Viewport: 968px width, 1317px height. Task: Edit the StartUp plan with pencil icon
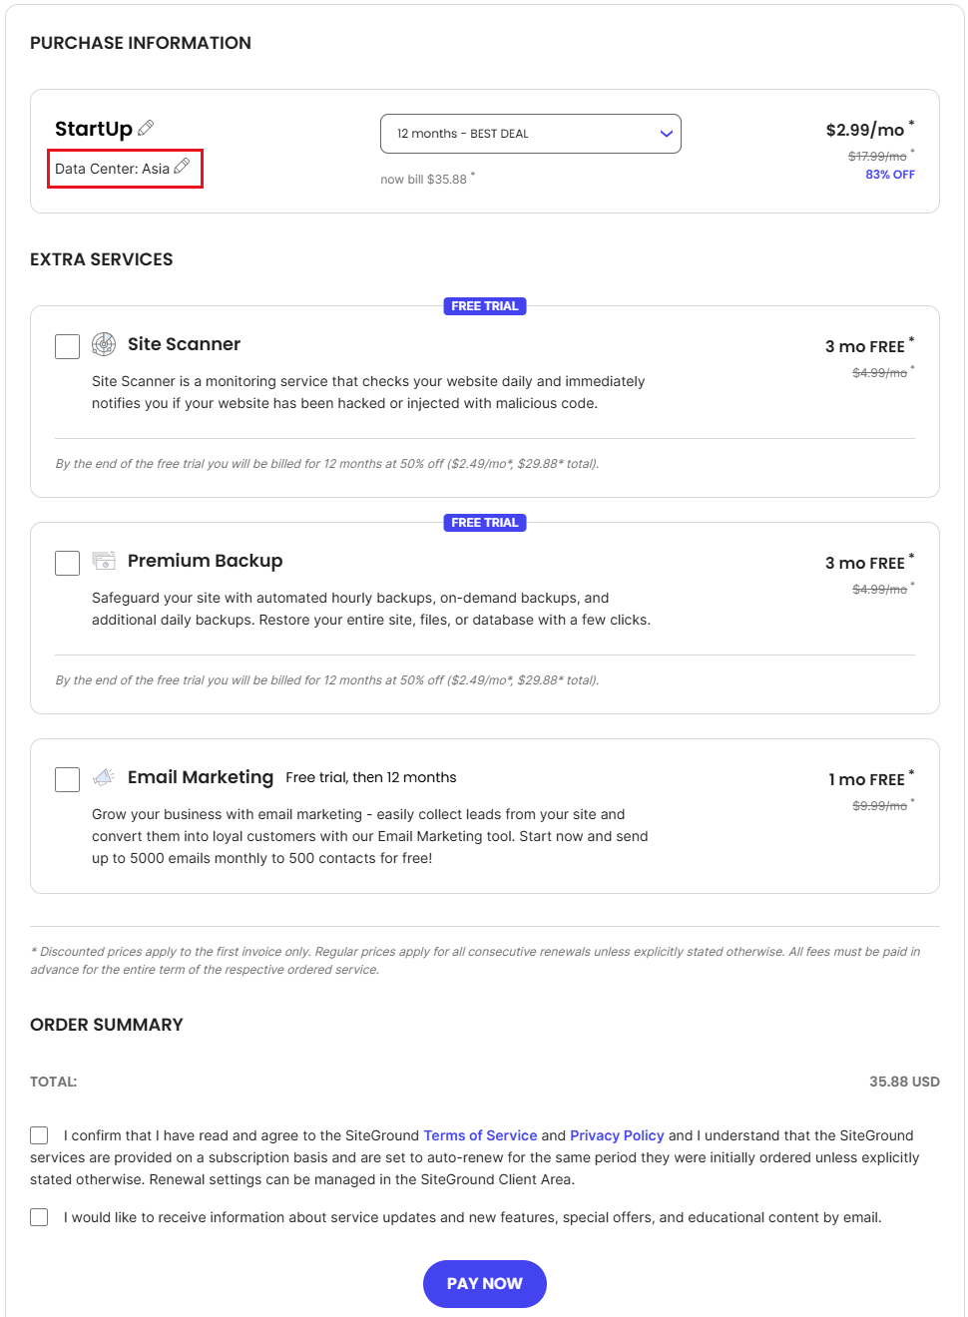146,128
